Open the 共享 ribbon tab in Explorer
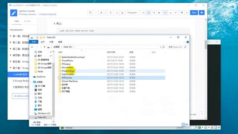The height and width of the screenshot is (134, 238). [51, 42]
